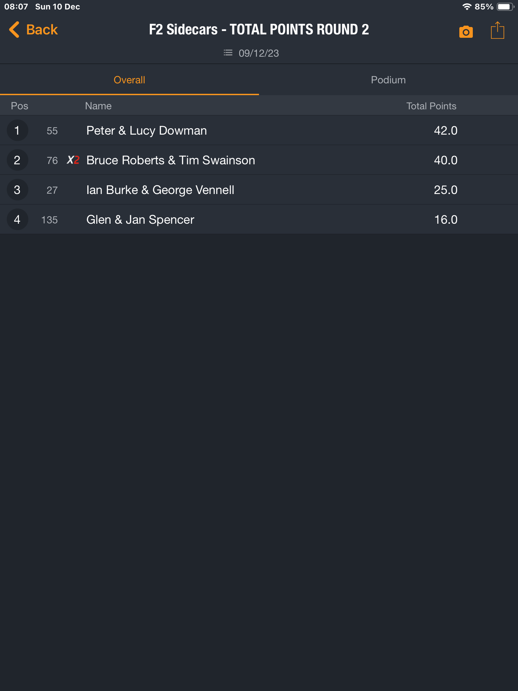The width and height of the screenshot is (518, 691).
Task: Check the Wi-Fi status icon
Action: pyautogui.click(x=467, y=7)
